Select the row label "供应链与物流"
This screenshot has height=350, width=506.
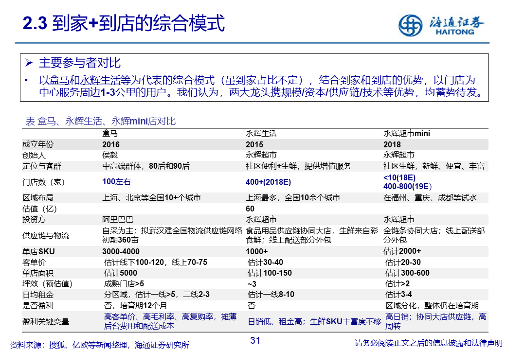(x=46, y=236)
